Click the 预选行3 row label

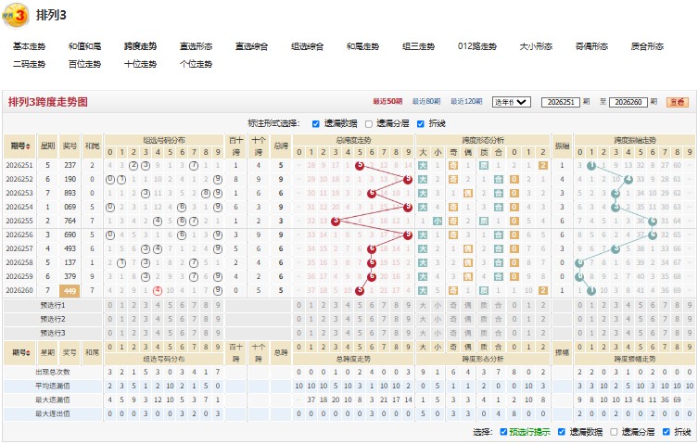(x=53, y=333)
